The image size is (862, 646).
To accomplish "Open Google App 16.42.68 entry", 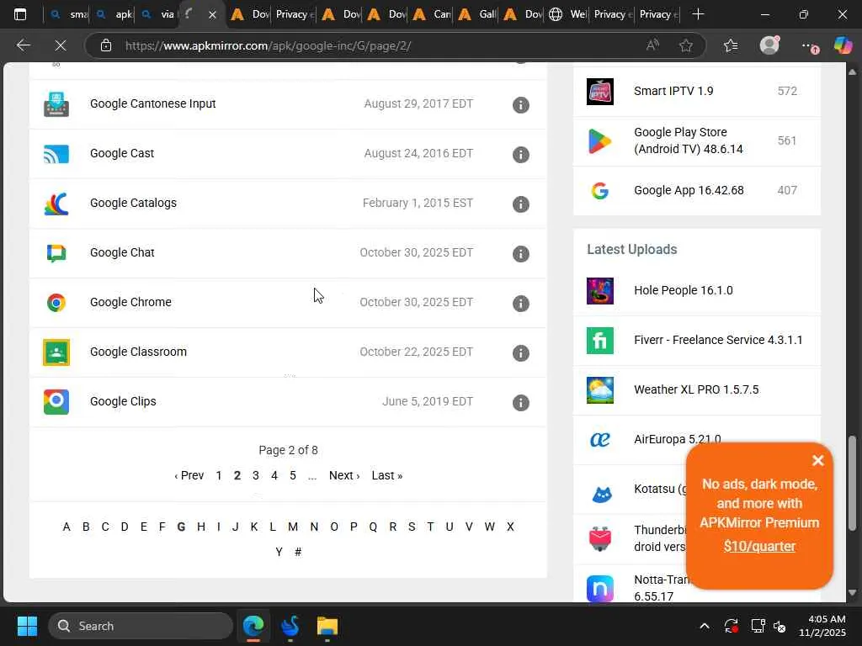I will (x=689, y=190).
